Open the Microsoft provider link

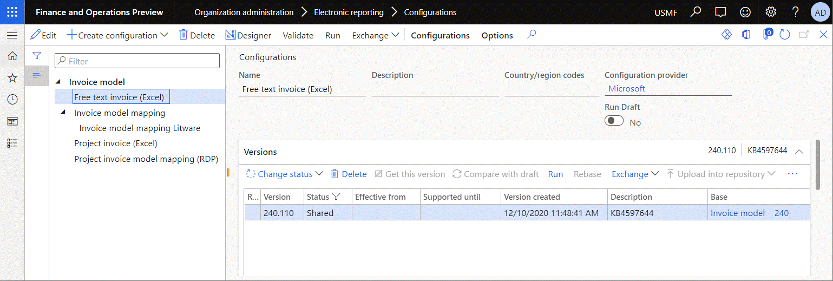(627, 89)
